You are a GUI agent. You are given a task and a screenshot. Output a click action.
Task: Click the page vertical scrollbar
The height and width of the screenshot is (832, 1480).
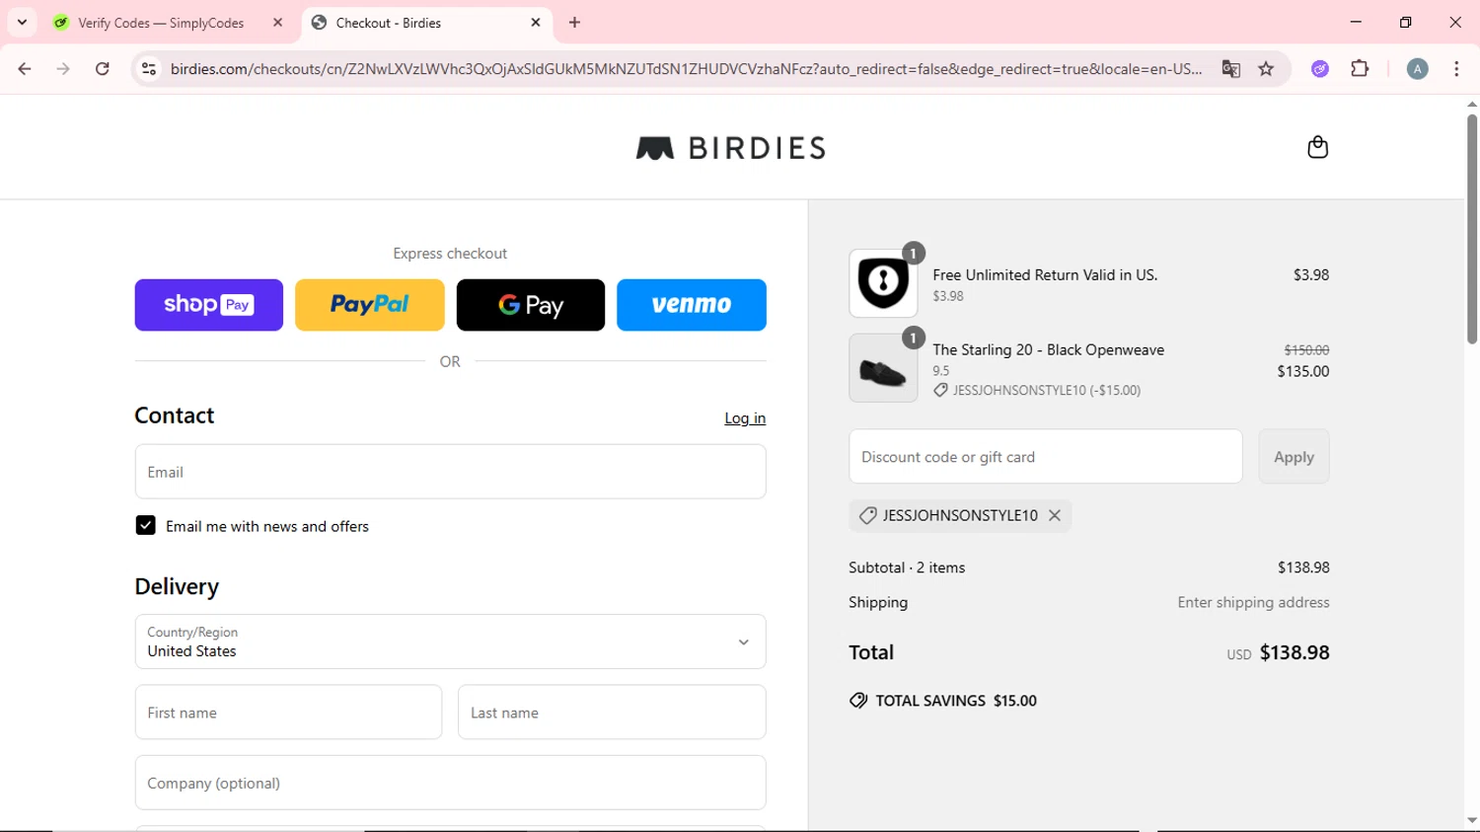[1471, 229]
